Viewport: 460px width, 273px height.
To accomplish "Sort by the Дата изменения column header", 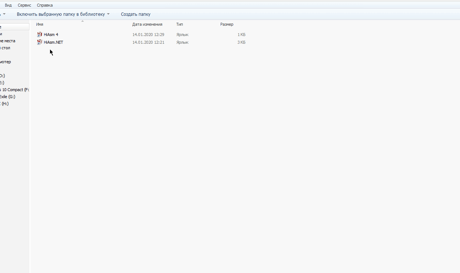I will 147,24.
